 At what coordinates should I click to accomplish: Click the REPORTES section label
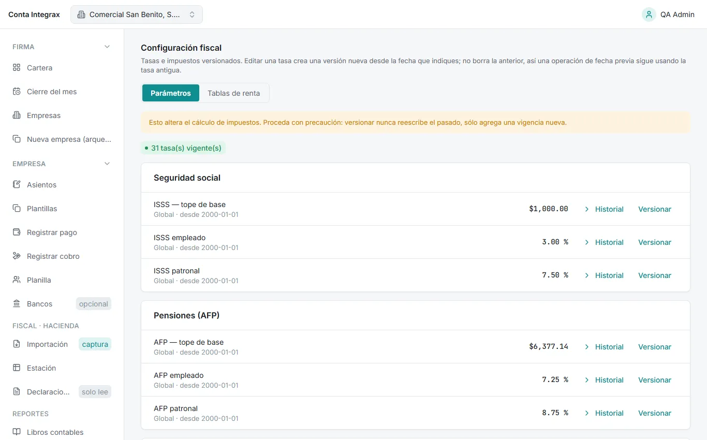pos(31,414)
